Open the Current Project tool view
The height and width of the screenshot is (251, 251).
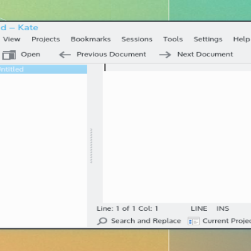click(x=227, y=221)
